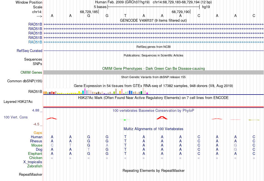This screenshot has width=264, height=181.
Task: Click the 100 Vert. Cons label
Action: [x=16, y=117]
